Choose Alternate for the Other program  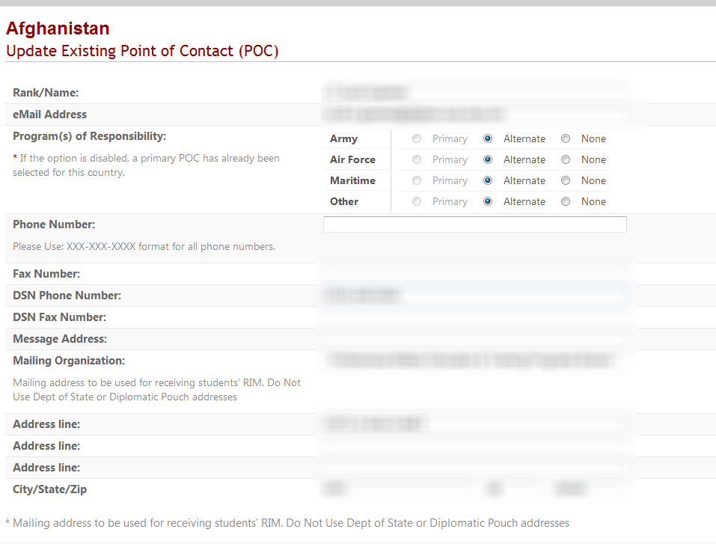488,201
